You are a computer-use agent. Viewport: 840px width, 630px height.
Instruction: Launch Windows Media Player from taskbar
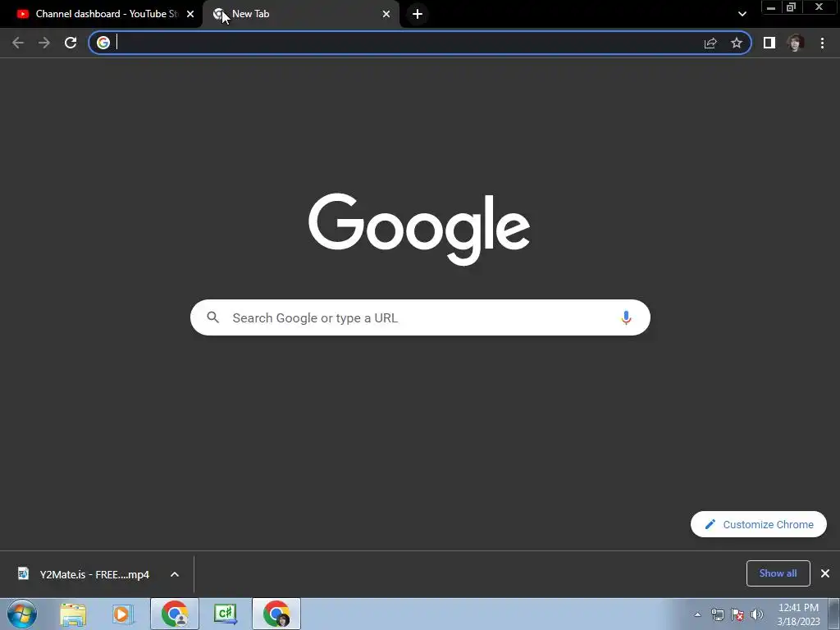click(x=122, y=614)
